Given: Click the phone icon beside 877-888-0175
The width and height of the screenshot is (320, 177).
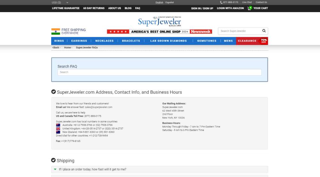Looking at the screenshot, I should (x=221, y=3).
